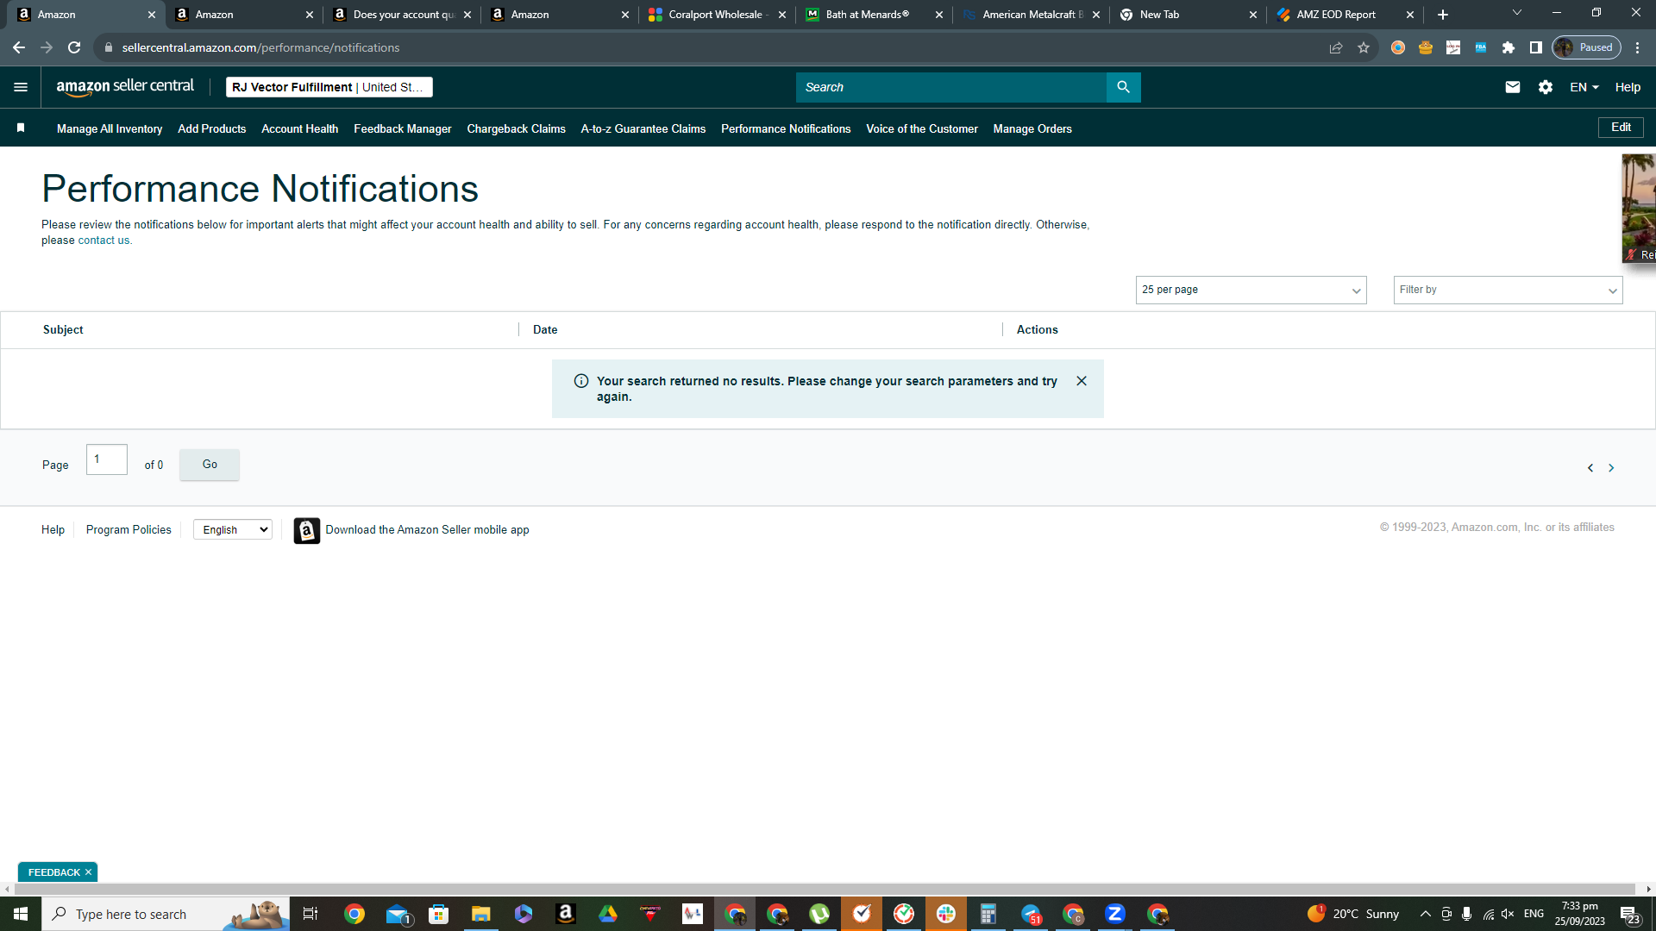The width and height of the screenshot is (1656, 931).
Task: Open A-to-z Guarantee Claims
Action: click(643, 128)
